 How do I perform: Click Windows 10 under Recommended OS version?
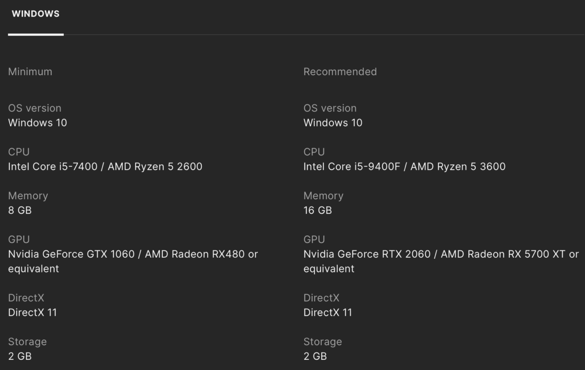coord(333,123)
